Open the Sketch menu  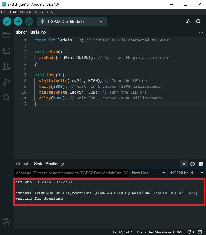point(25,12)
